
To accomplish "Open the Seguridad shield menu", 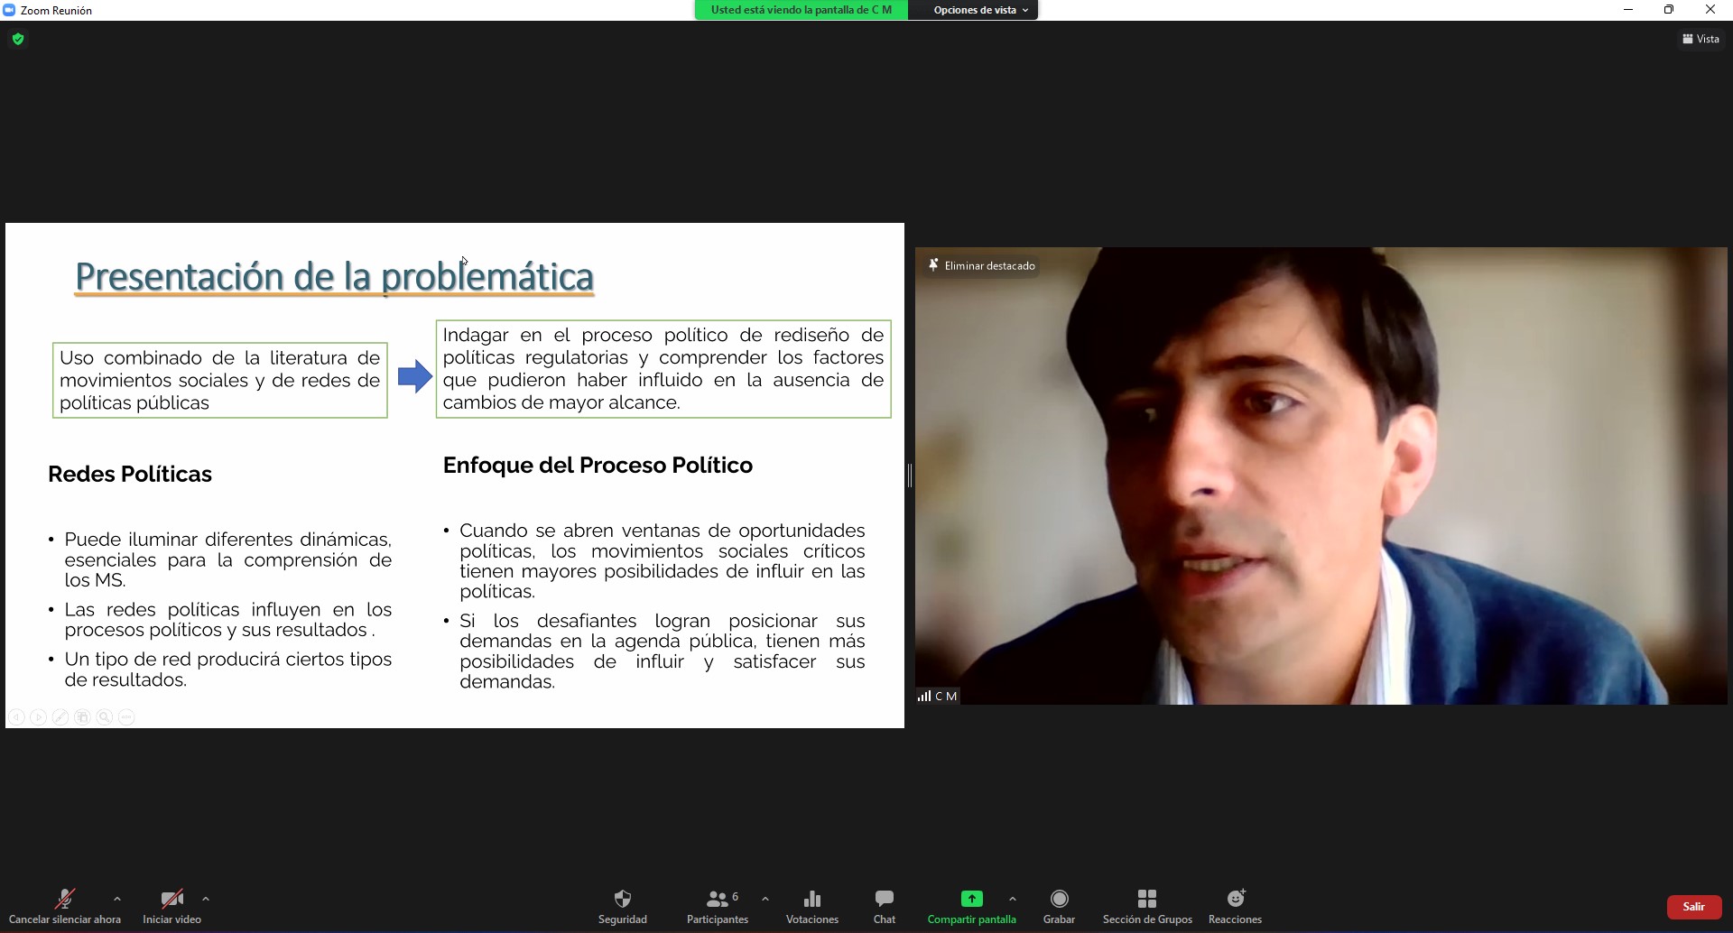I will click(x=623, y=906).
